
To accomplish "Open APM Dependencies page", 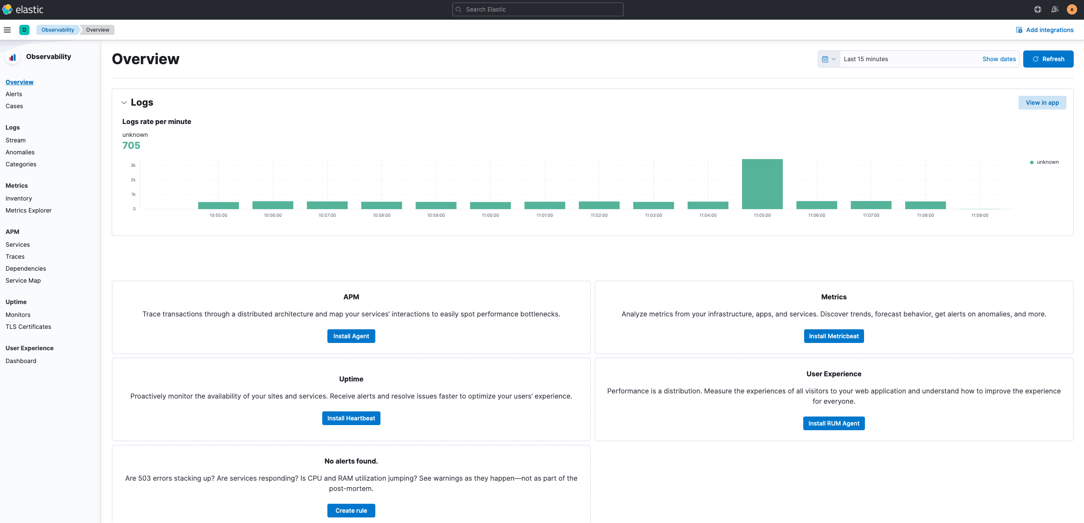I will [x=26, y=269].
